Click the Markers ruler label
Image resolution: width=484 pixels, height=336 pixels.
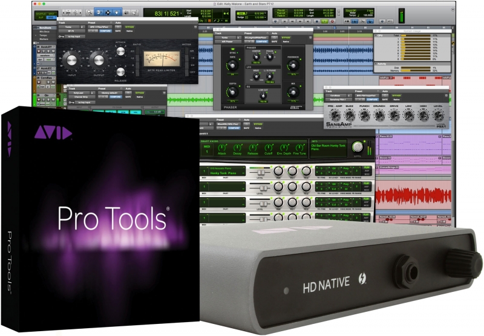[44, 39]
